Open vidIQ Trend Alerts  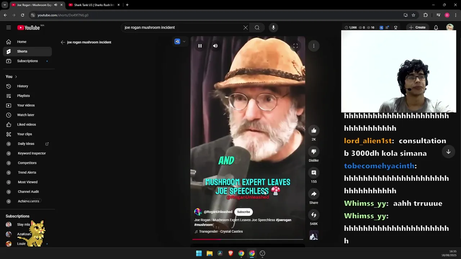27,172
